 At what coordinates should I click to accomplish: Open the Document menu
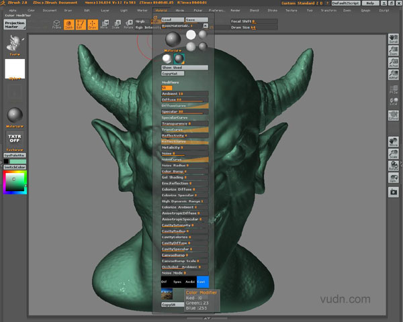tap(50, 11)
